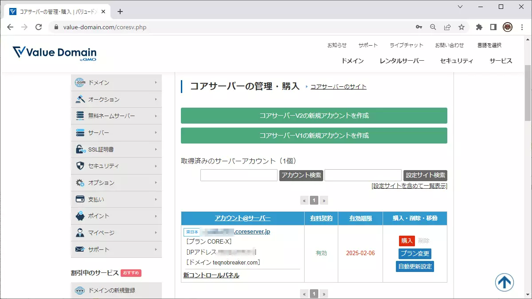This screenshot has width=532, height=299.
Task: Open the Chrome extensions puzzle icon
Action: coord(479,27)
